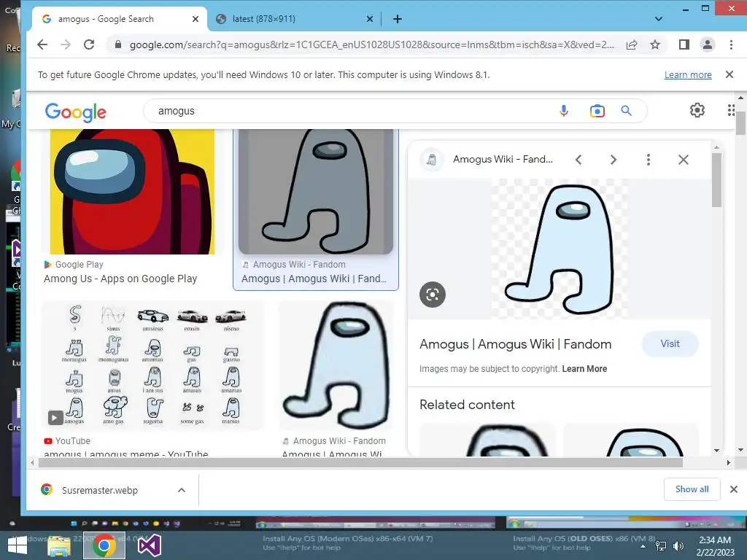Open tab search chevron in title bar
The image size is (747, 560).
coord(659,19)
